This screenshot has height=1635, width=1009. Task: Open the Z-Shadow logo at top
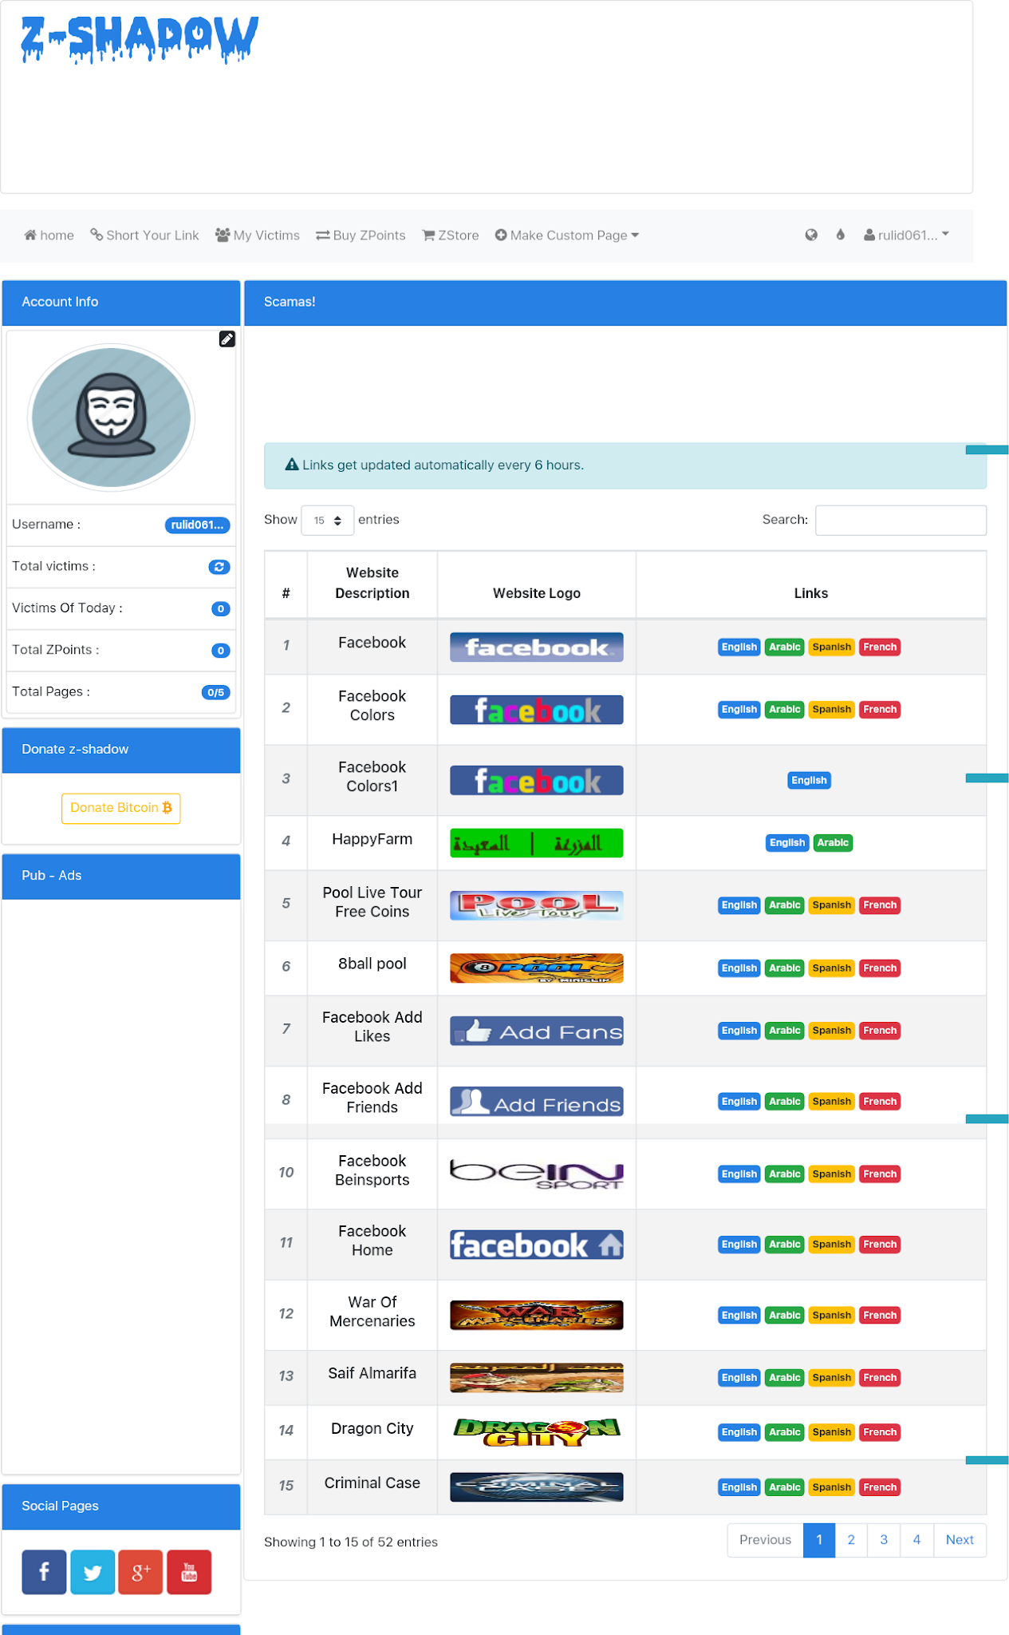pos(140,39)
